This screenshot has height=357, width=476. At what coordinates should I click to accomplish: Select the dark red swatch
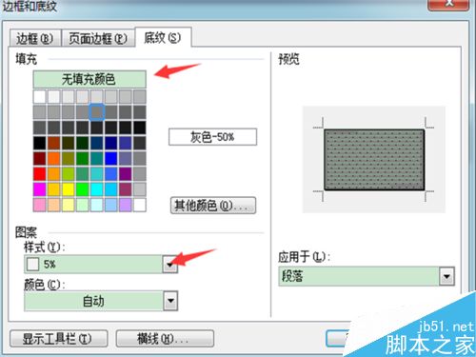click(40, 158)
